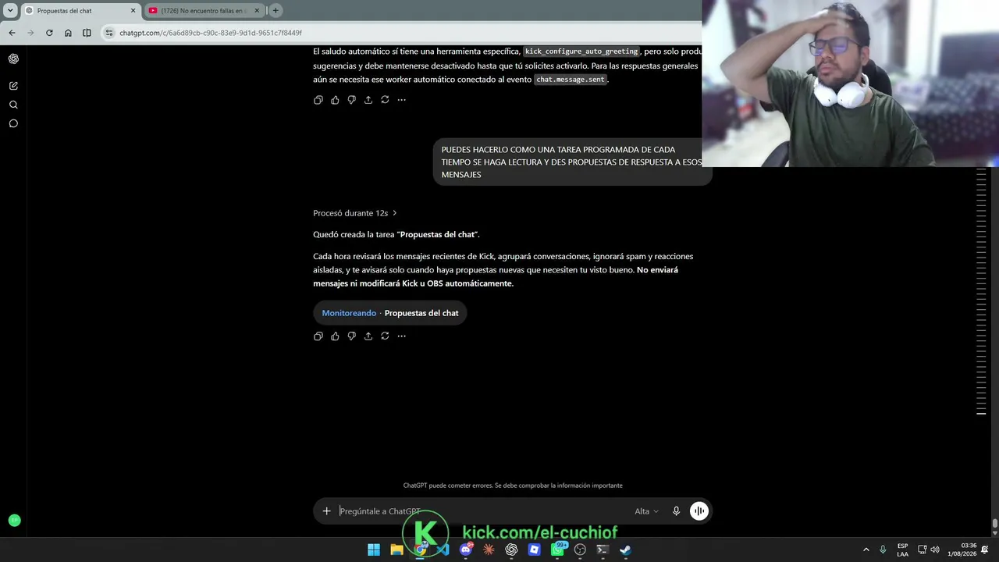The height and width of the screenshot is (562, 999).
Task: Click the plus attach button in the composer
Action: [x=326, y=511]
